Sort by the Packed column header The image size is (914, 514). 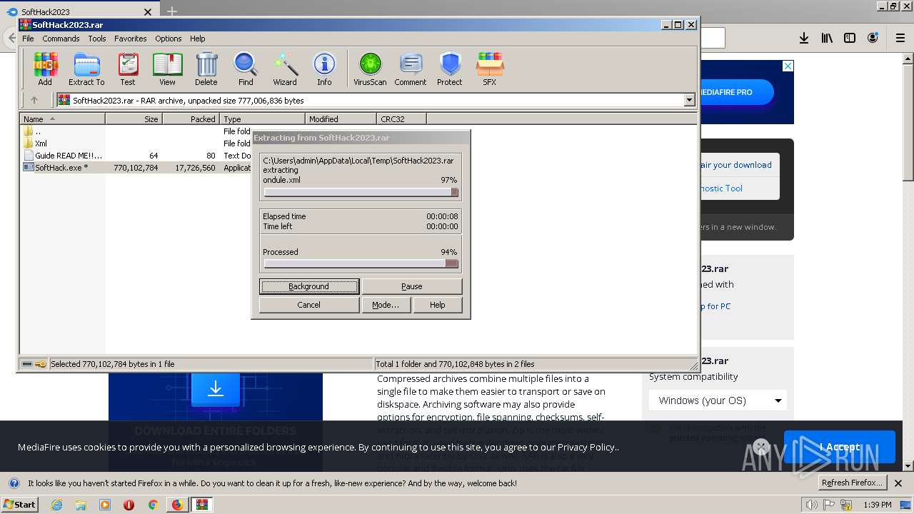191,119
